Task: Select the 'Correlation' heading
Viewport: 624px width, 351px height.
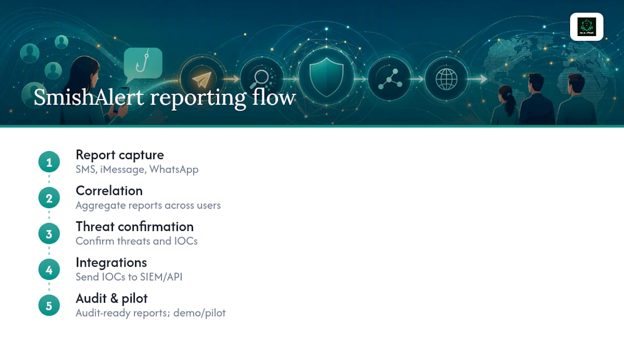Action: click(109, 191)
